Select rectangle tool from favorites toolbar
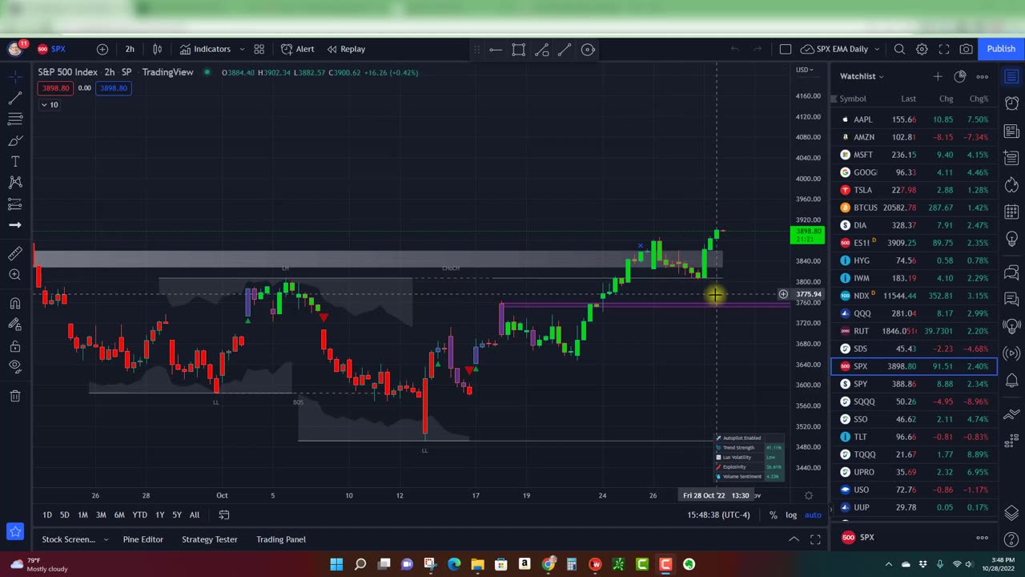 [519, 50]
